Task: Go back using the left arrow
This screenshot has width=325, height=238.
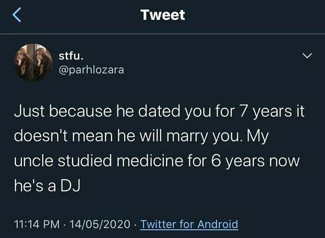Action: click(16, 15)
